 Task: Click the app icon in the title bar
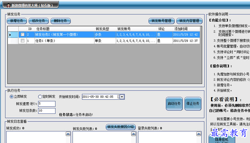8,5
